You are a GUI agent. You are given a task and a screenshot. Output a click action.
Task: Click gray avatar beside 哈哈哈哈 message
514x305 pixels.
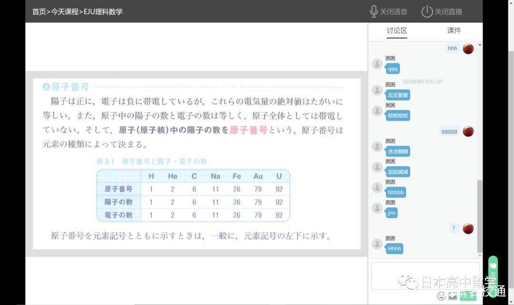click(x=377, y=111)
